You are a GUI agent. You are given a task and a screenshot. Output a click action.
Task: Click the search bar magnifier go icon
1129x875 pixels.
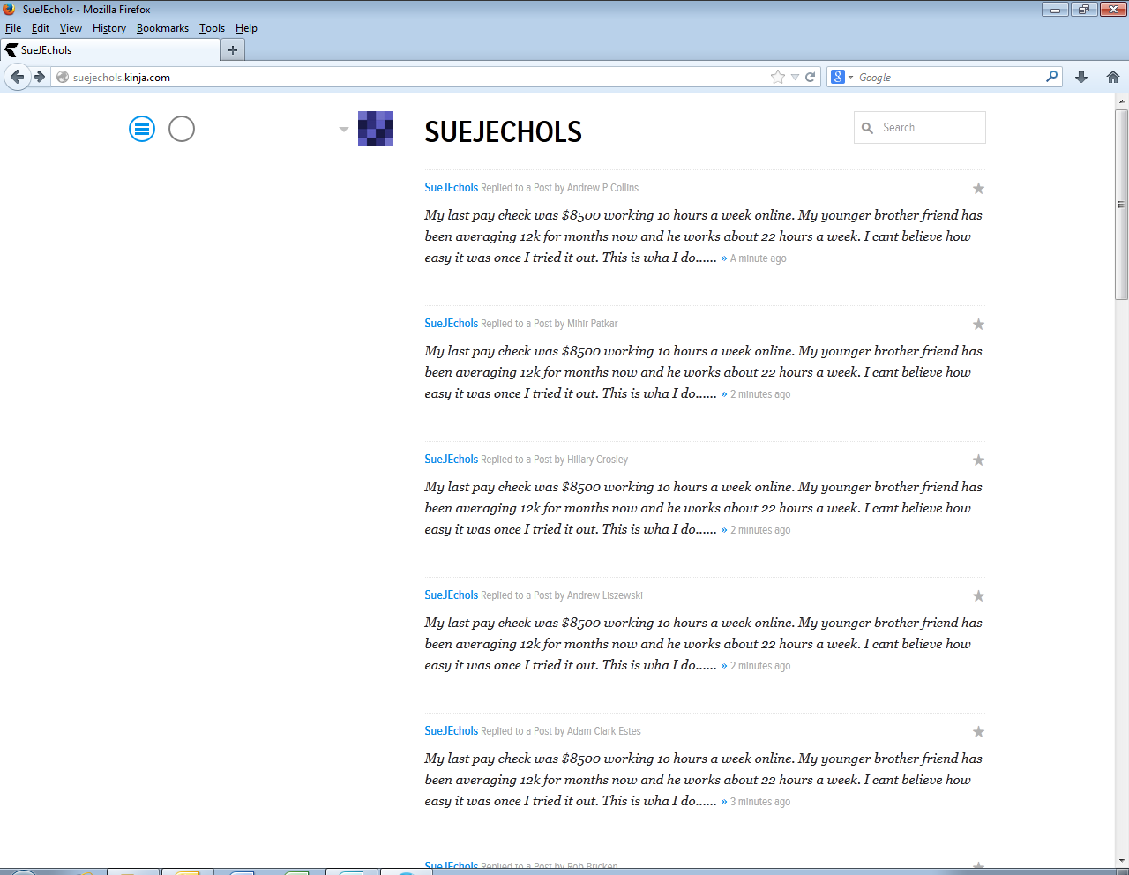point(1051,77)
